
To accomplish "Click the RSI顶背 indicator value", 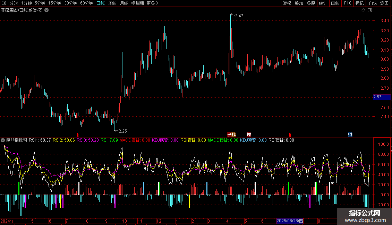I will click(281, 140).
